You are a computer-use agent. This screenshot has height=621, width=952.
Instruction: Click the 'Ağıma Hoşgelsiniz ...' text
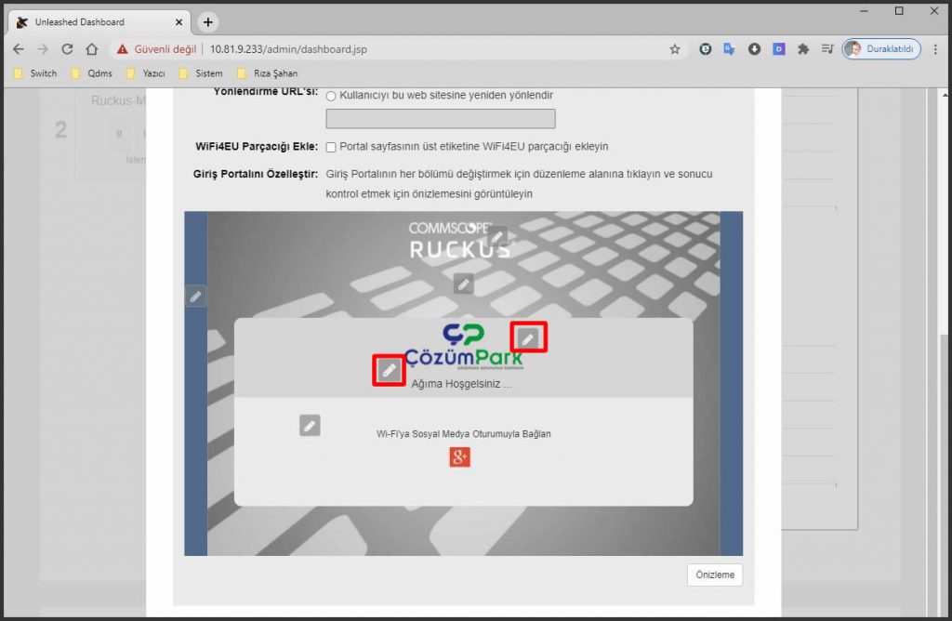tap(461, 384)
